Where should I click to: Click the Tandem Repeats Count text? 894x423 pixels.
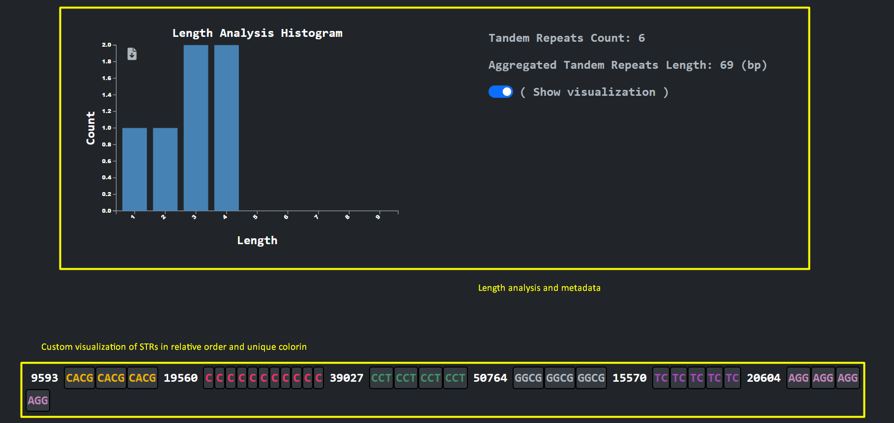[x=566, y=38]
